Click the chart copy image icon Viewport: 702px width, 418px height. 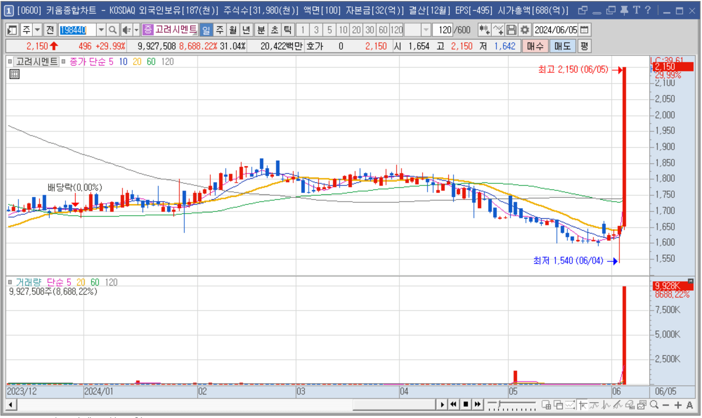coord(642,405)
